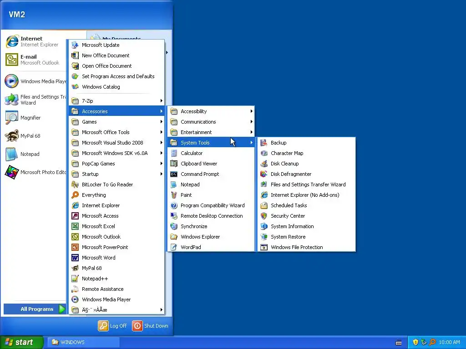Screen dimensions: 466x349
Task: Click the Everything tray search icon
Action: 432,342
